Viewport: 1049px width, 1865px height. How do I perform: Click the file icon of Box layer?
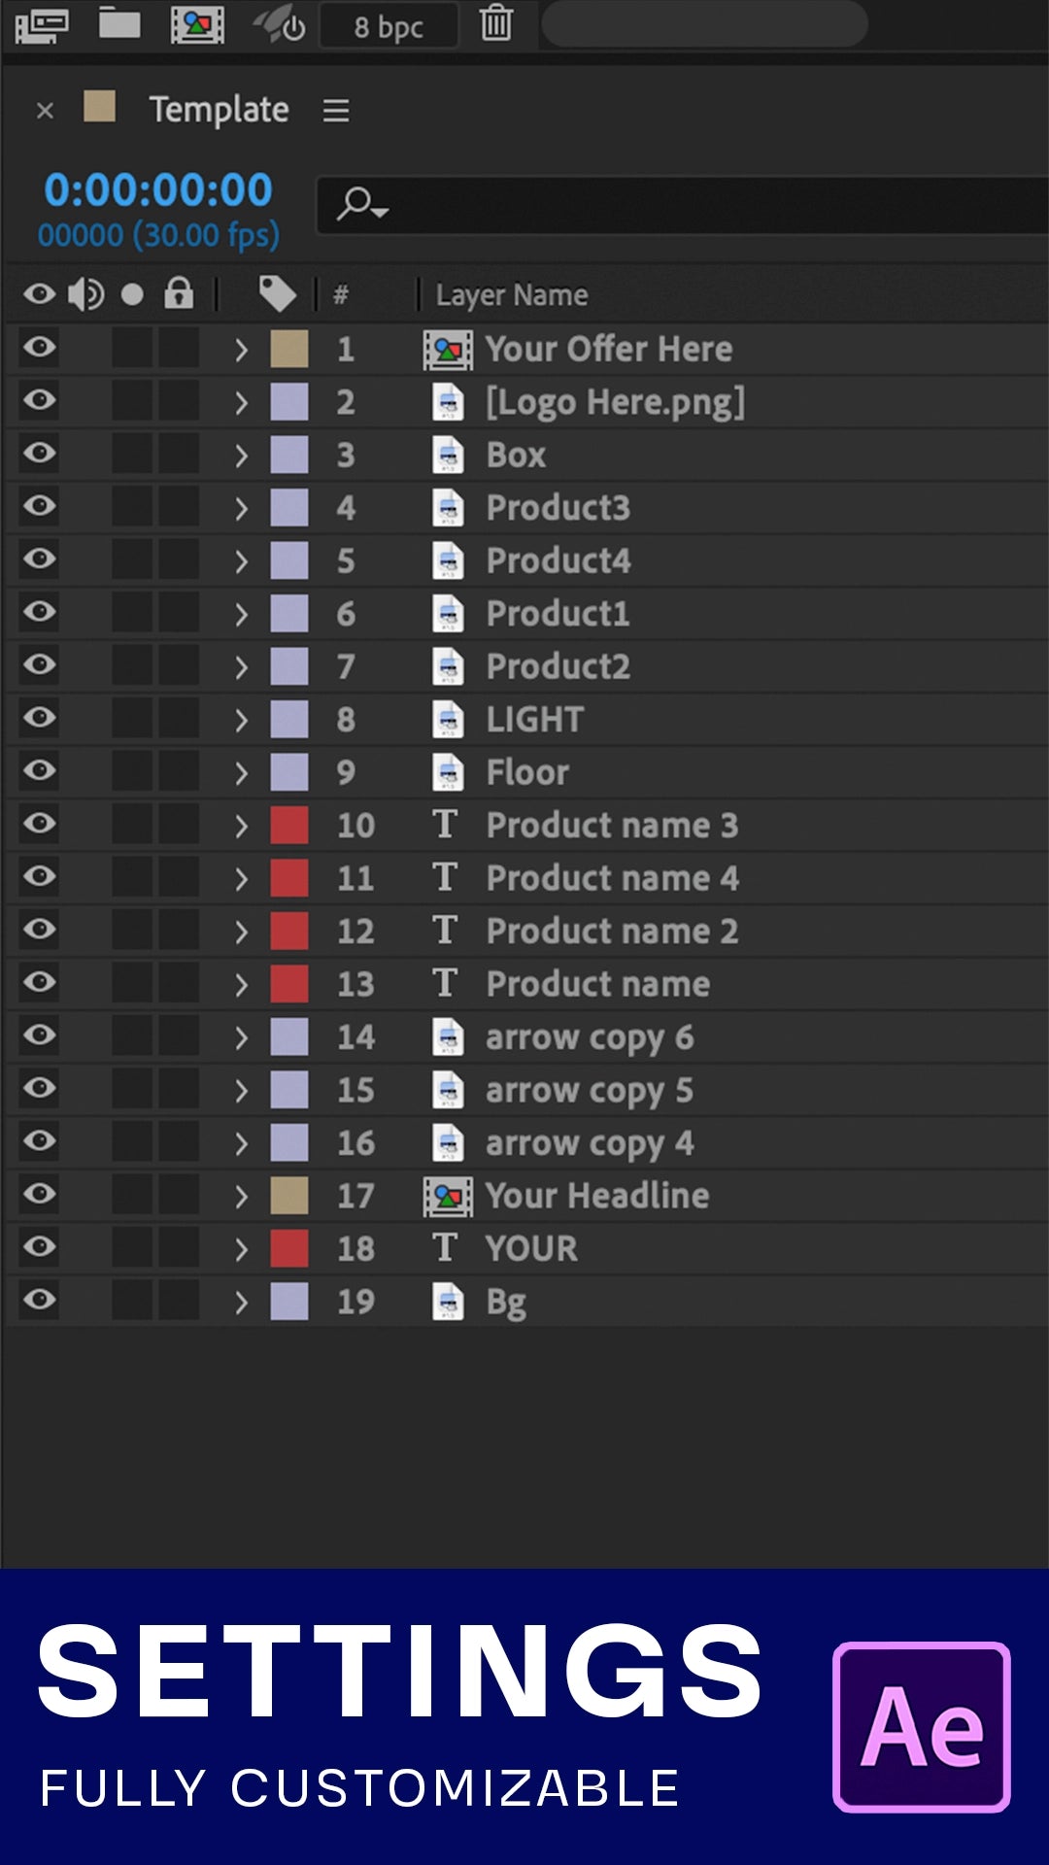(448, 456)
